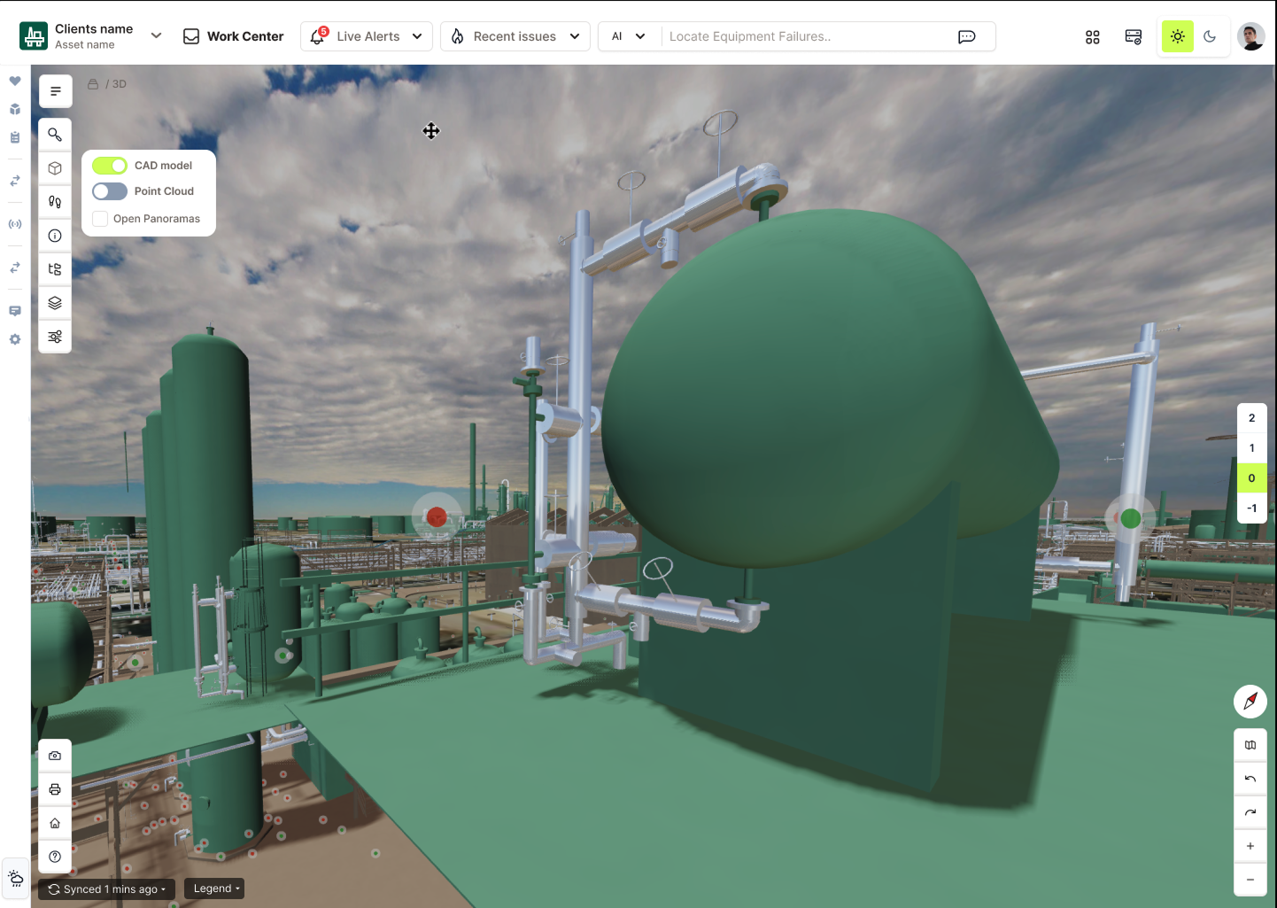This screenshot has height=908, width=1277.
Task: Reset view with the home icon
Action: (x=55, y=823)
